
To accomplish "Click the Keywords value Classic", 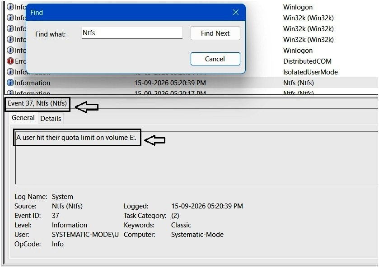I will pos(181,225).
